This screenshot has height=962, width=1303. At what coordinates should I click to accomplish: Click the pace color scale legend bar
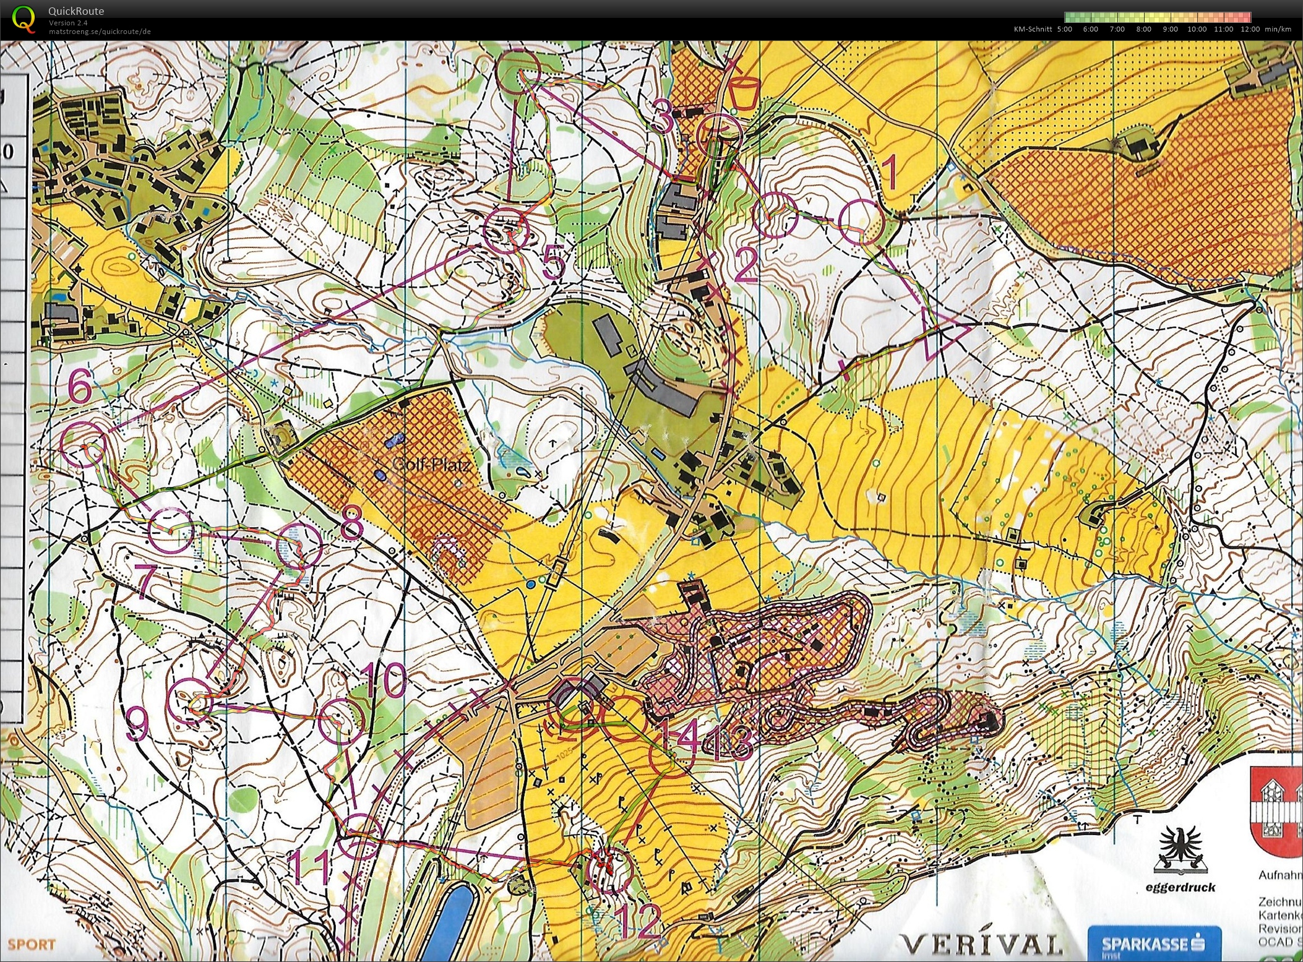click(x=1158, y=17)
